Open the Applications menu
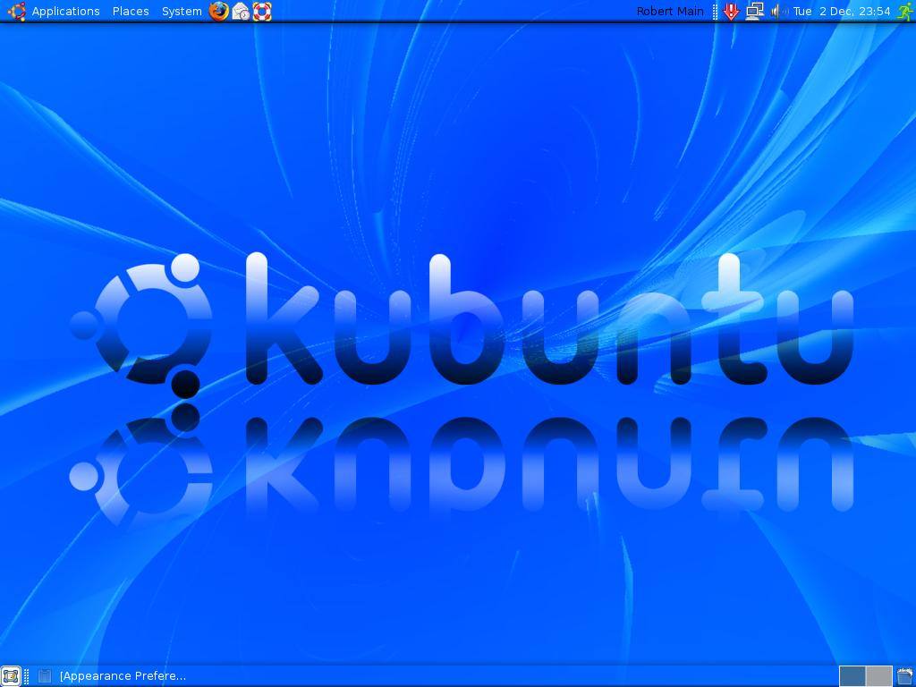916x687 pixels. coord(64,11)
